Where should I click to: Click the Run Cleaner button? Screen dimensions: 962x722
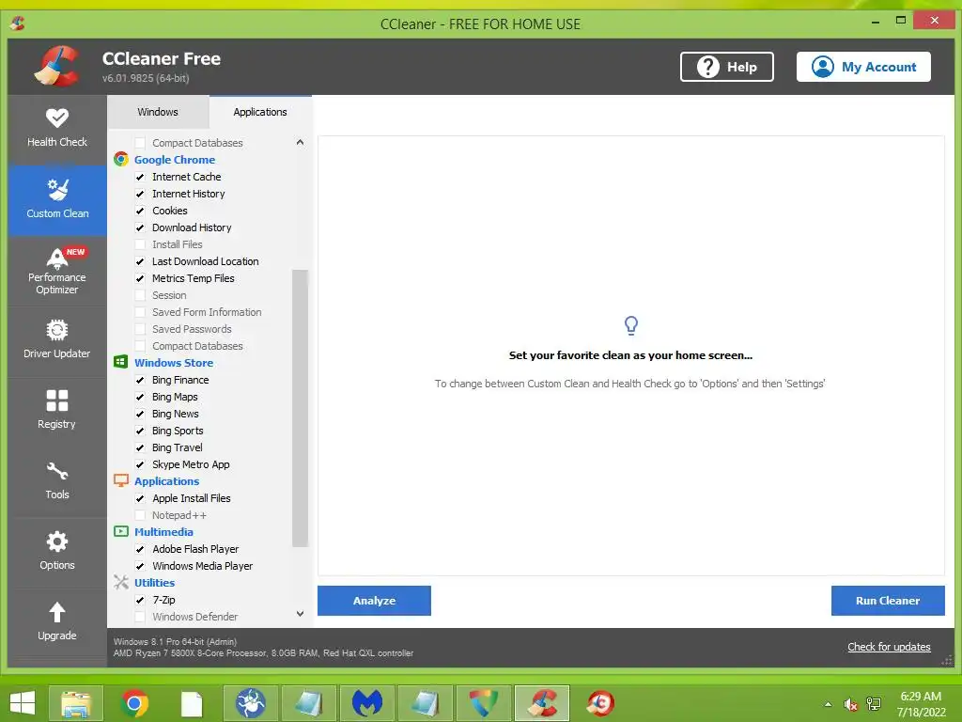click(x=888, y=601)
